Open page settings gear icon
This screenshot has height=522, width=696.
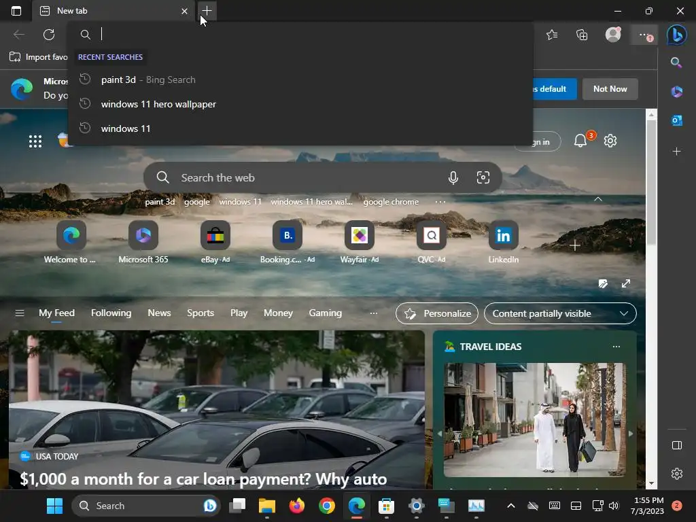pyautogui.click(x=610, y=141)
